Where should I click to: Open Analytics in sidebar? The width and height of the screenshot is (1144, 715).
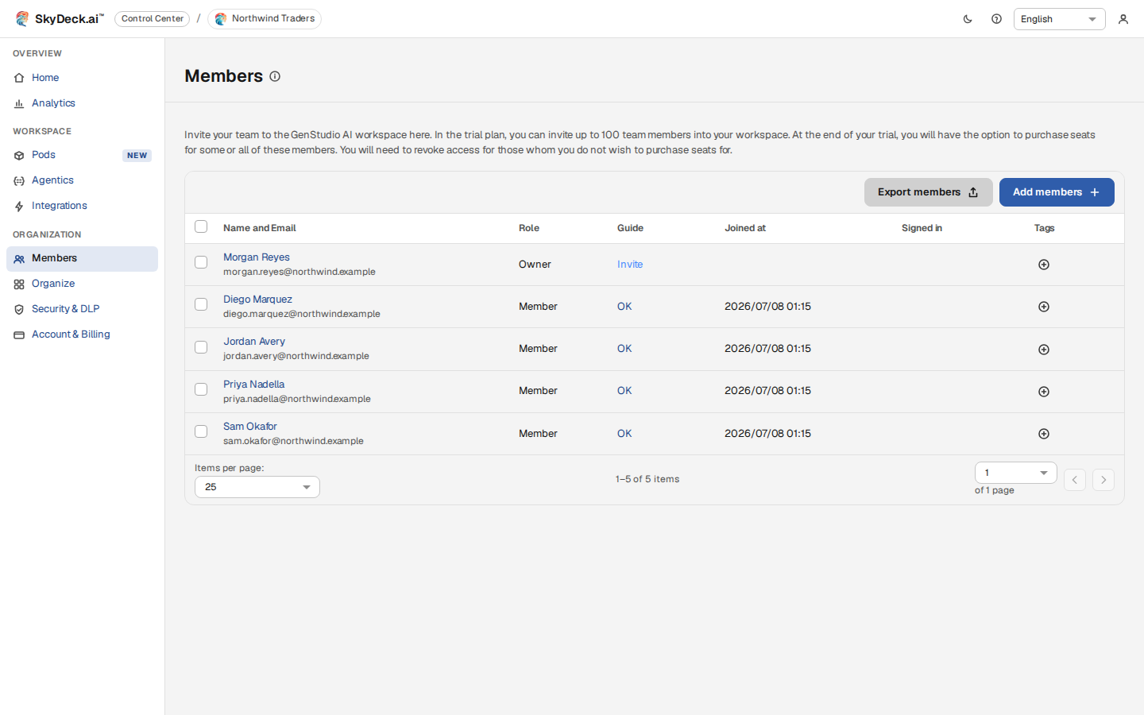click(x=82, y=103)
